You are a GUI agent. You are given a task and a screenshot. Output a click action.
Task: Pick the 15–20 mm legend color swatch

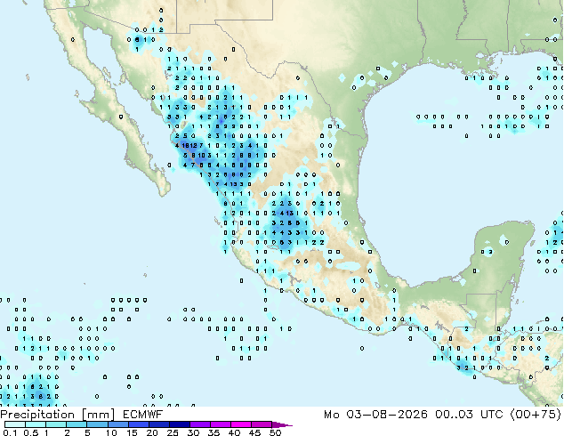click(x=139, y=424)
